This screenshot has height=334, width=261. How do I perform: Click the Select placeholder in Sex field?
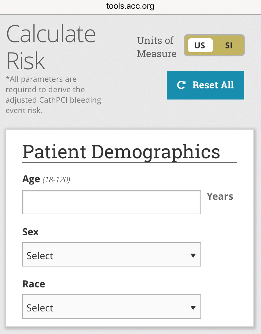click(x=40, y=256)
